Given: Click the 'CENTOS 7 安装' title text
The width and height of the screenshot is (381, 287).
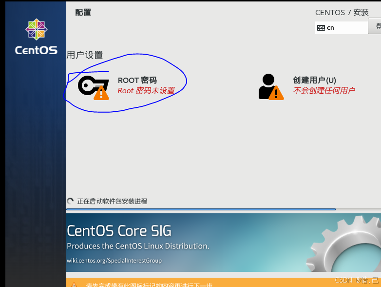Looking at the screenshot, I should [342, 12].
